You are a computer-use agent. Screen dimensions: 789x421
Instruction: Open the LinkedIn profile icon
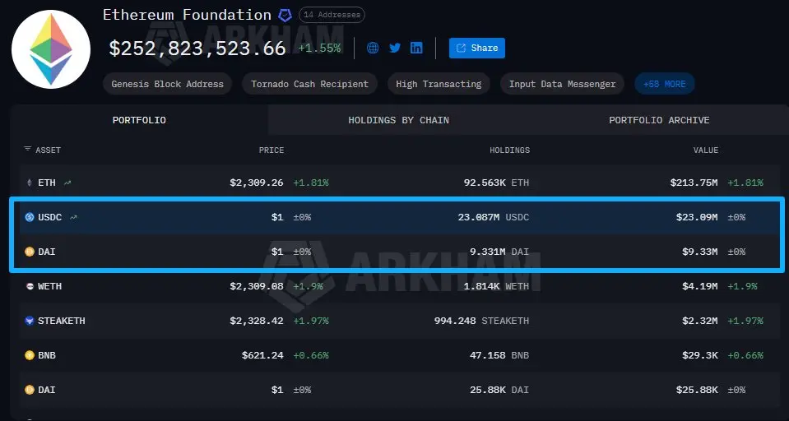[x=416, y=48]
